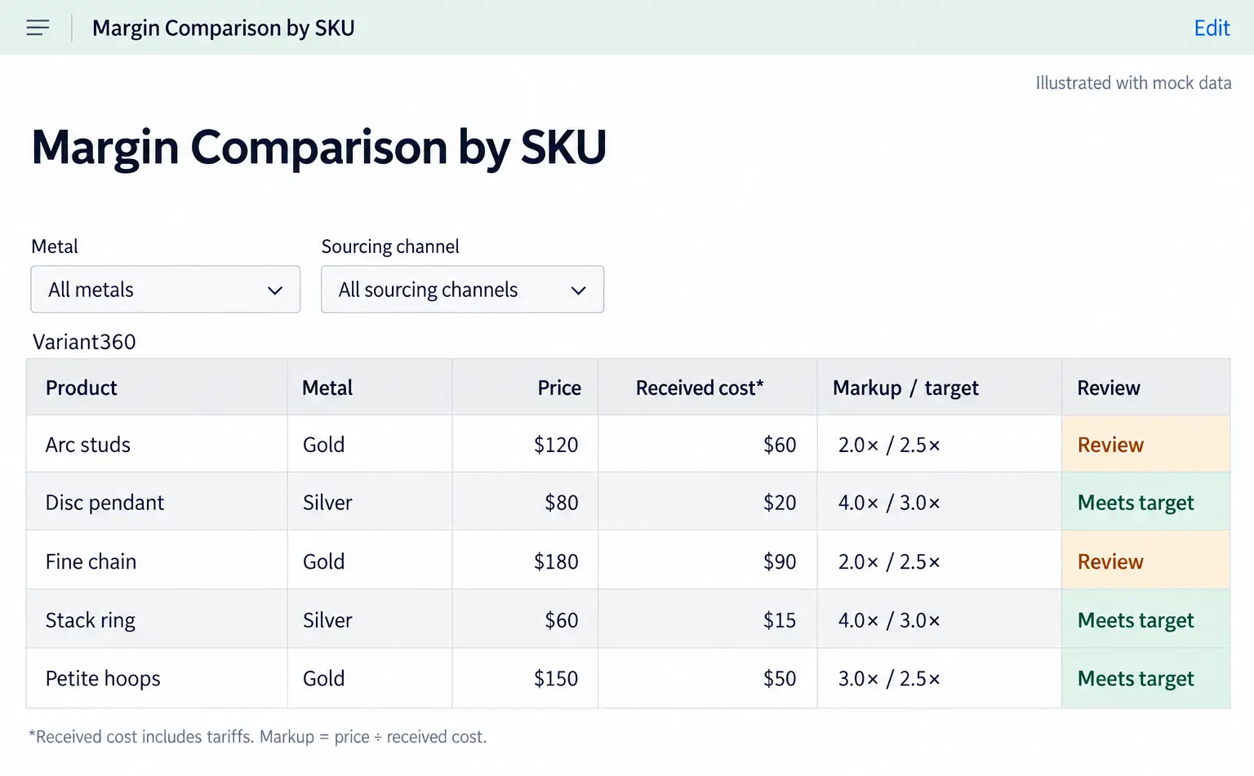Click the Price column header

coord(525,388)
